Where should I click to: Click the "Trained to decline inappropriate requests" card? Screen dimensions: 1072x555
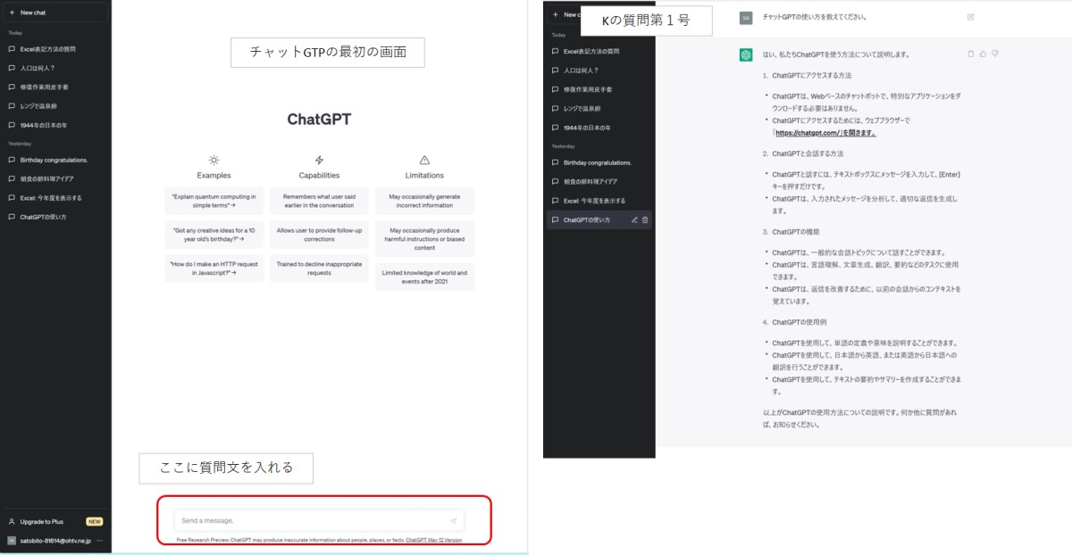[319, 269]
